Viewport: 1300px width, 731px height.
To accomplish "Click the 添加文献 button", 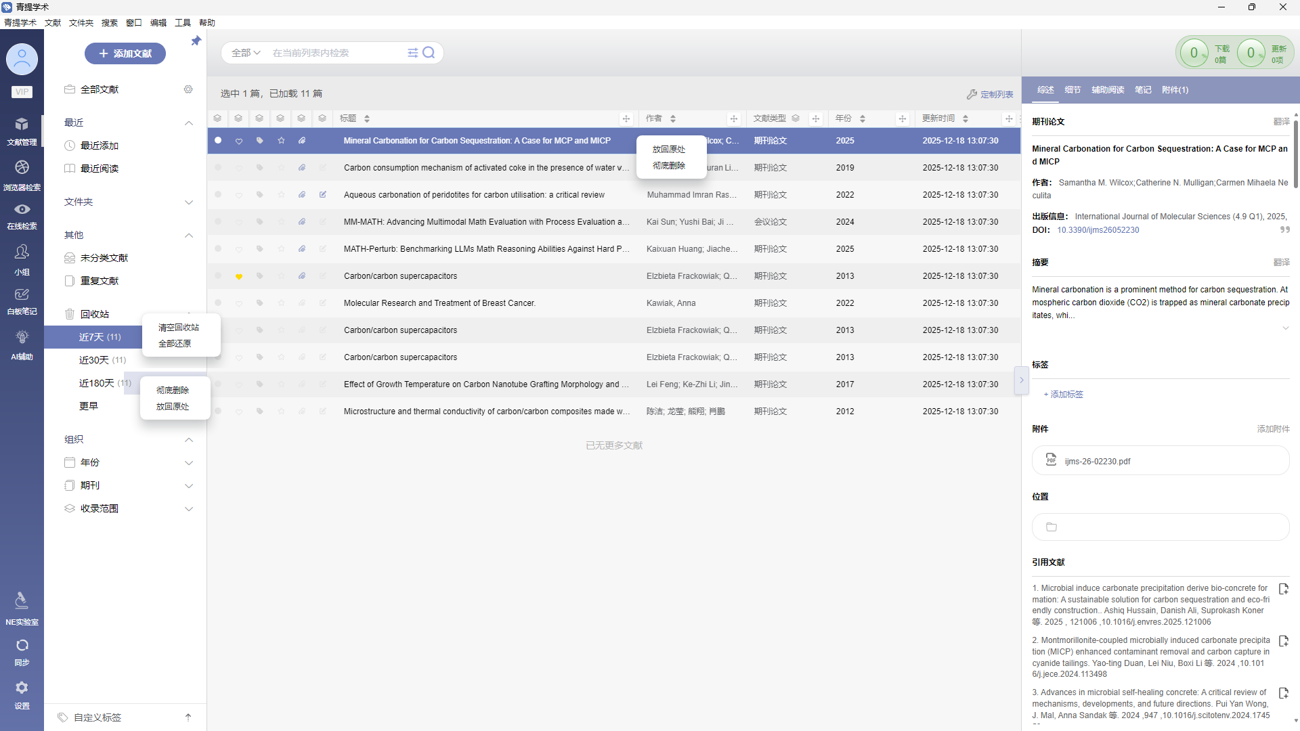I will tap(125, 53).
